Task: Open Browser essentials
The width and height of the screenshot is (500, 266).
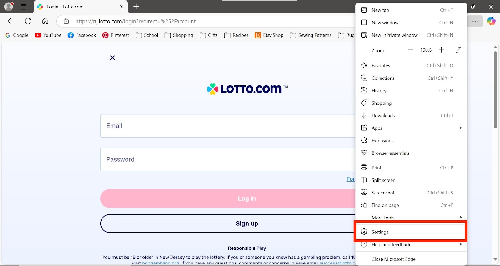Action: point(411,153)
